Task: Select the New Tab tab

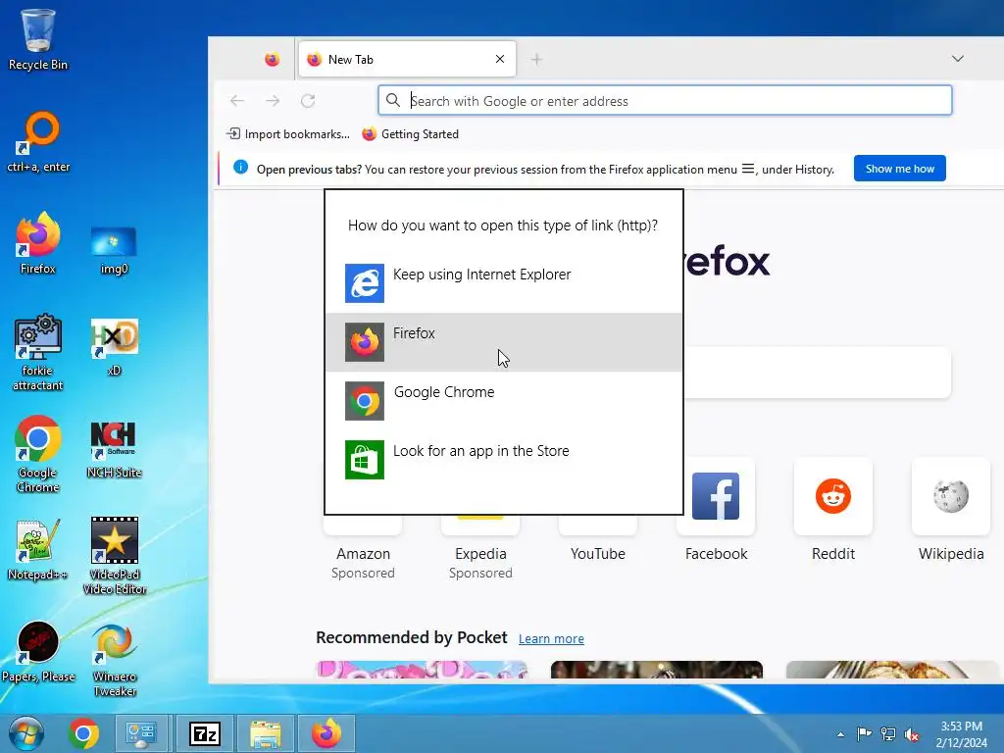Action: 407,60
